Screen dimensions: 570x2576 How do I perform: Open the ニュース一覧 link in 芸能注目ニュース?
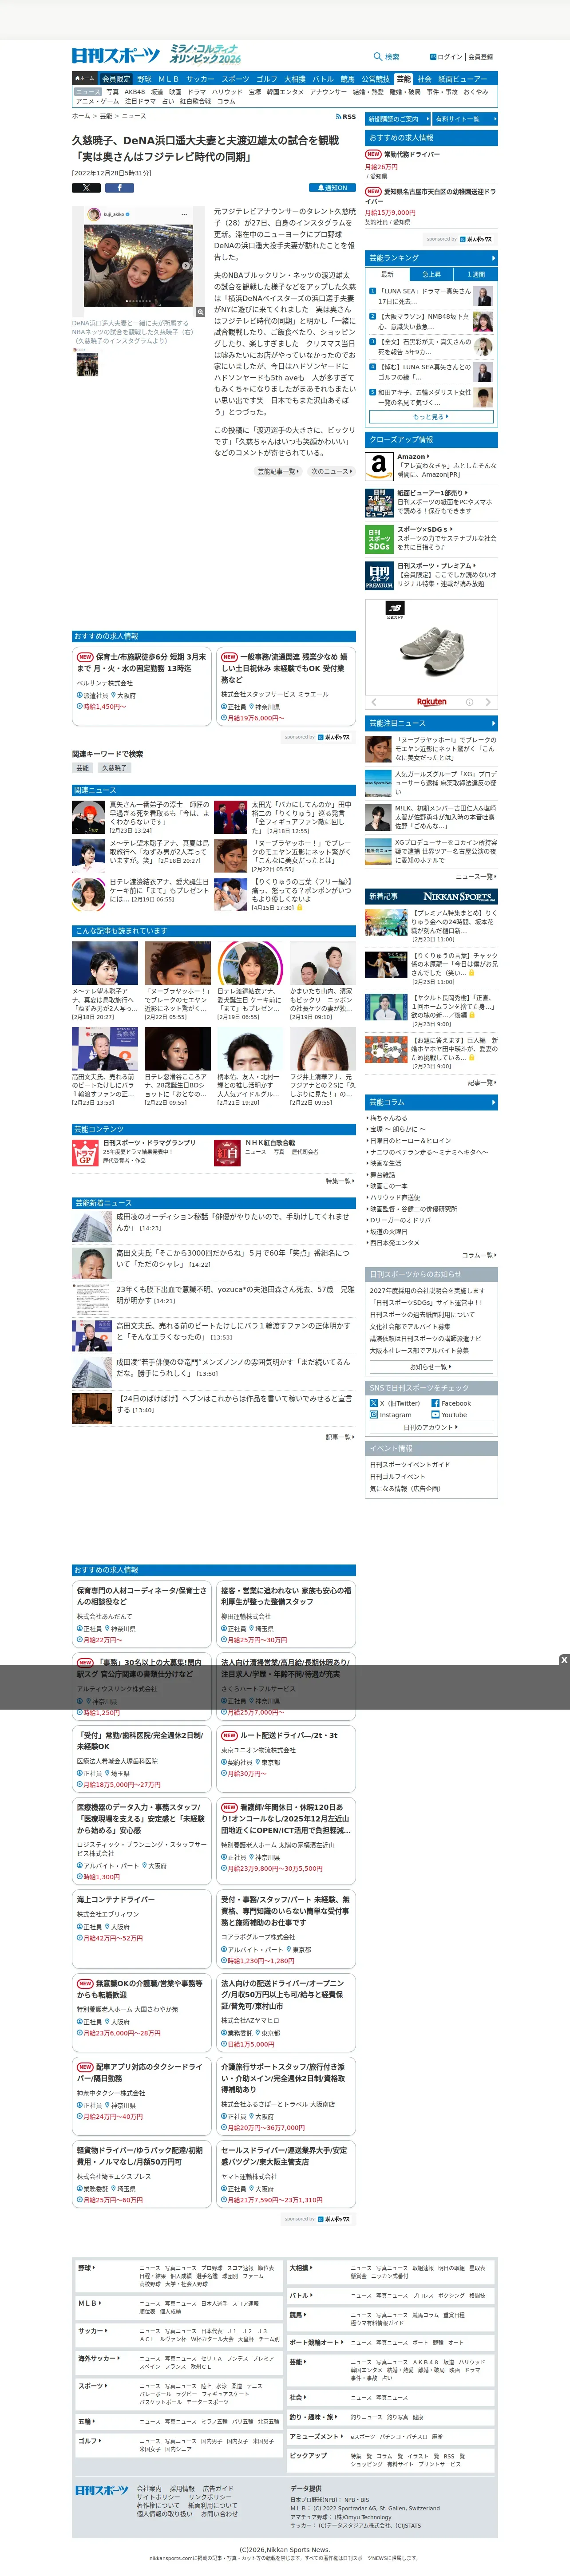475,876
